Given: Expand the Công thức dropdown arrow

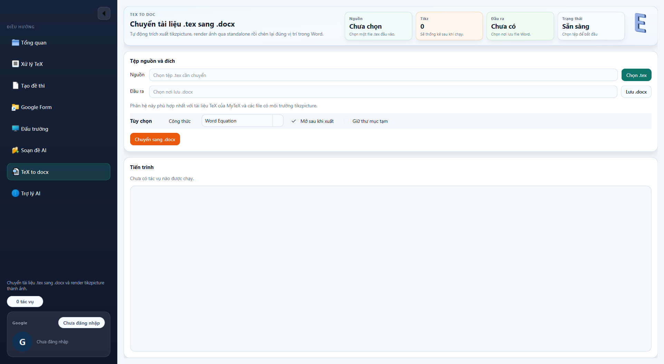Looking at the screenshot, I should point(278,121).
